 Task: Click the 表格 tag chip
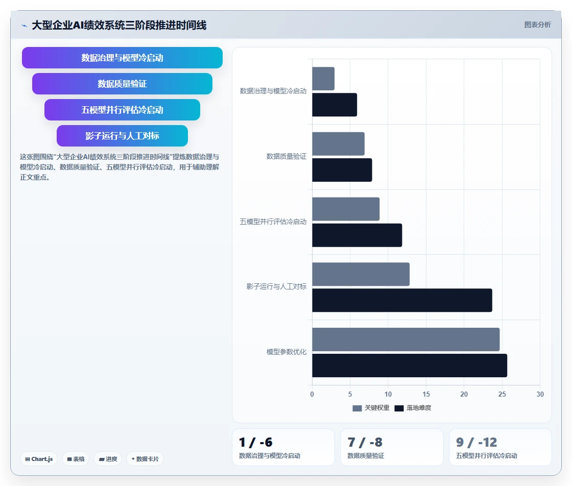(x=76, y=459)
